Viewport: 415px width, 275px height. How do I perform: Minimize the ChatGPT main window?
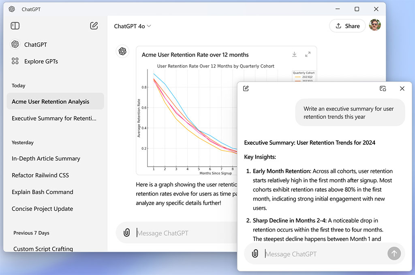[338, 9]
